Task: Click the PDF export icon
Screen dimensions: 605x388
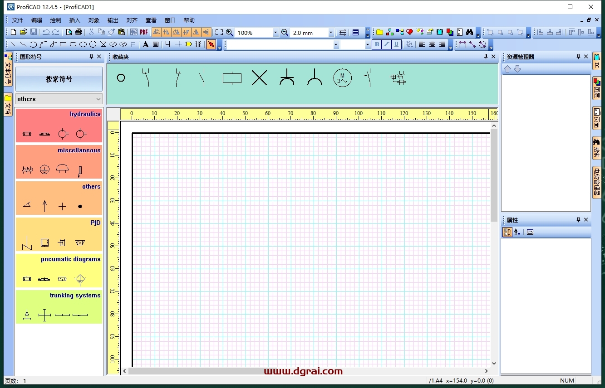Action: point(144,32)
